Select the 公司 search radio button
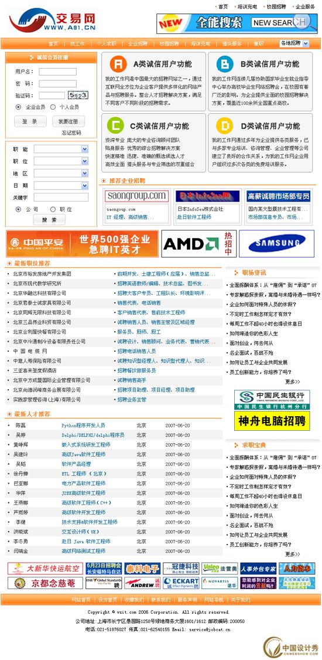 pos(18,209)
